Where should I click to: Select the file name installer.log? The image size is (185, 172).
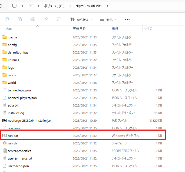(x=16, y=113)
